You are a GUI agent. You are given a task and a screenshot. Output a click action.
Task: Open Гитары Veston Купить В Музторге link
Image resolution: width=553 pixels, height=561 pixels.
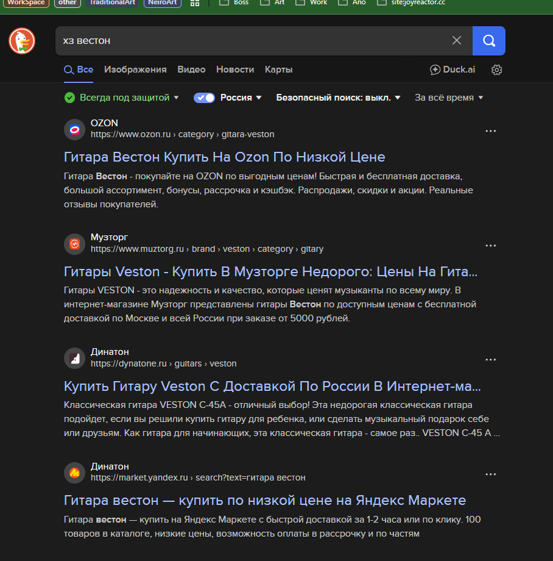270,271
